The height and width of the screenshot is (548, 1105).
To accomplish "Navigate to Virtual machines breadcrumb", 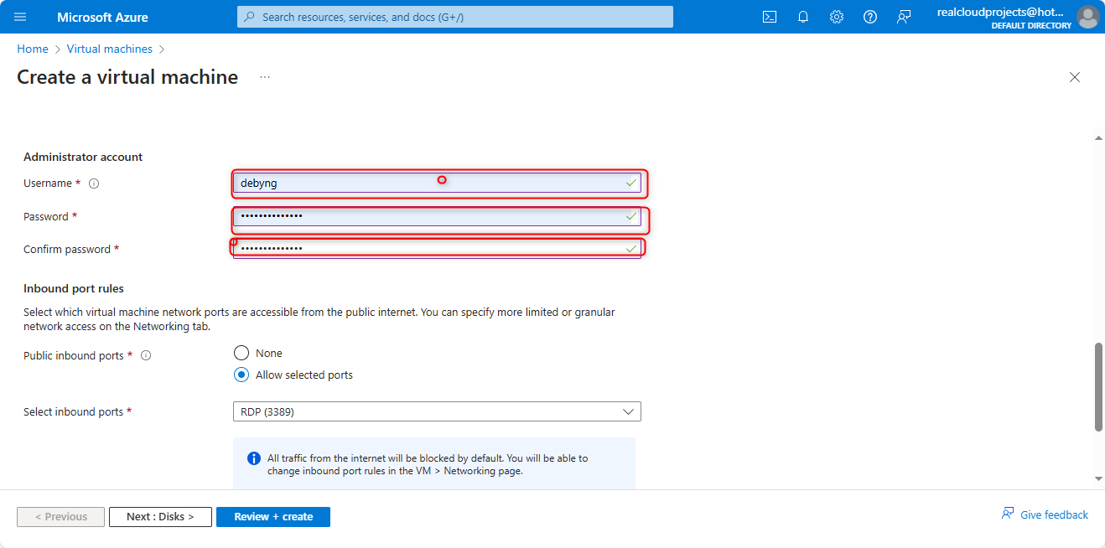I will pyautogui.click(x=110, y=49).
